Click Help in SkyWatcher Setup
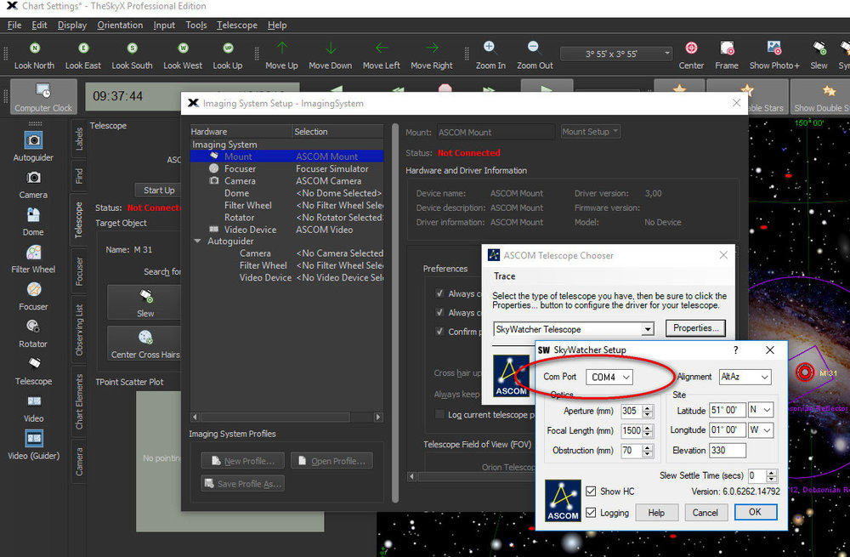Screen dimensions: 850x557 click(656, 513)
